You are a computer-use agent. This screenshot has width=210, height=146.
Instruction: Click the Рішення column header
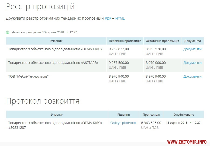pyautogui.click(x=123, y=115)
